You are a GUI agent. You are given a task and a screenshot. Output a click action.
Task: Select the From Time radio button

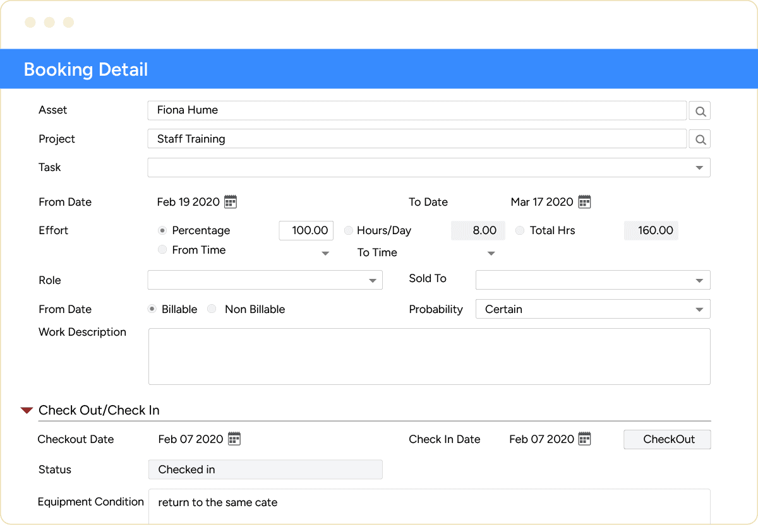(162, 250)
